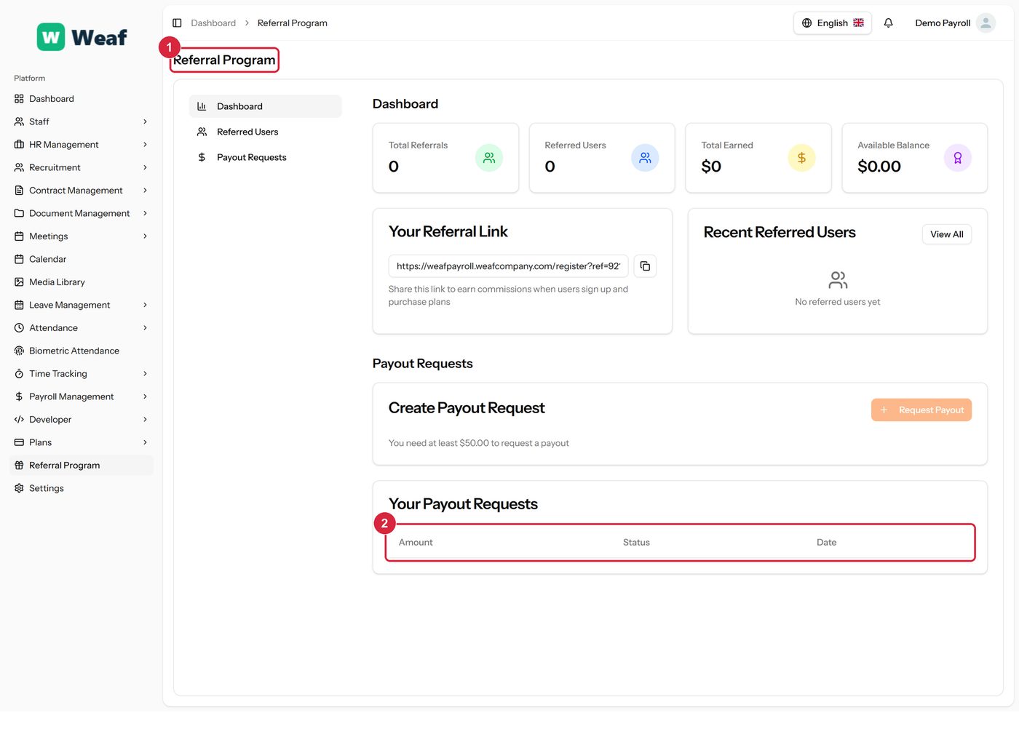The image size is (1019, 742).
Task: Click the Weaf logo
Action: coord(82,36)
